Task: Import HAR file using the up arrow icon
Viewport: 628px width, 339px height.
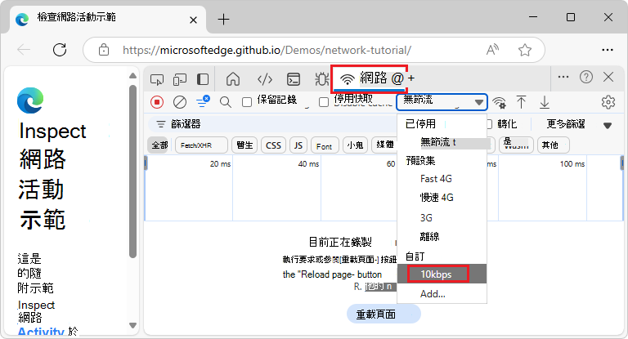Action: click(x=521, y=102)
